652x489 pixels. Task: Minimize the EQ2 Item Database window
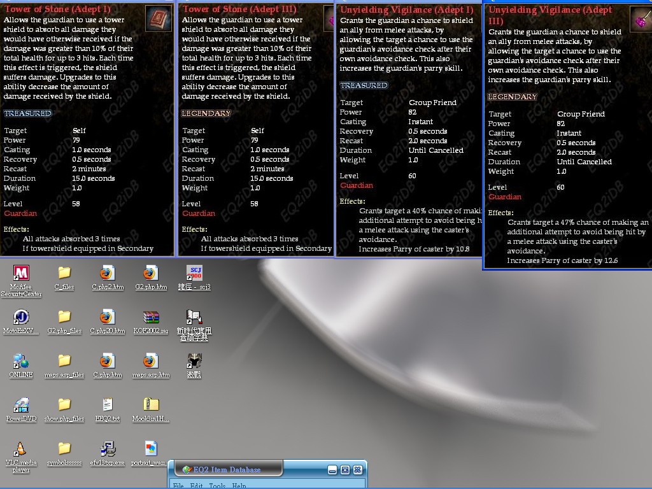(332, 470)
